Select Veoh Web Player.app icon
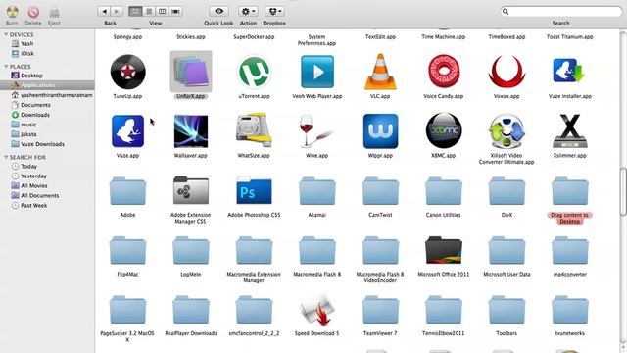This screenshot has height=353, width=627. pyautogui.click(x=317, y=72)
